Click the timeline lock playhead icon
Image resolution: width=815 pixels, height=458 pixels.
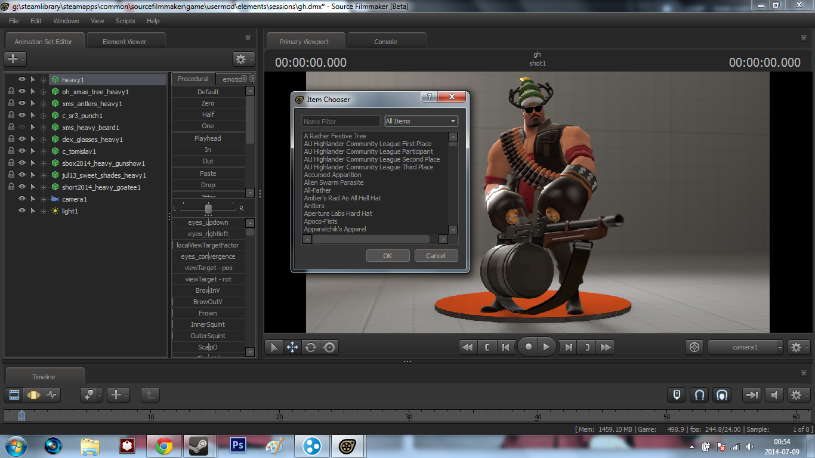click(677, 395)
